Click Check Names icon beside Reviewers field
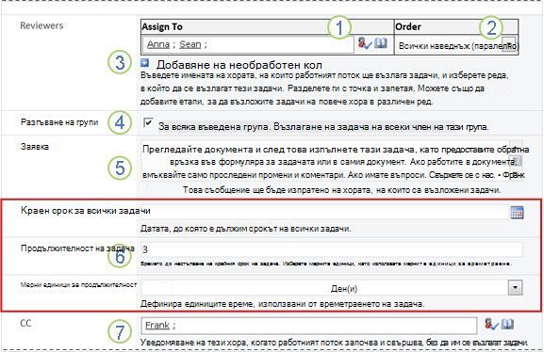This screenshot has width=544, height=352. click(364, 43)
